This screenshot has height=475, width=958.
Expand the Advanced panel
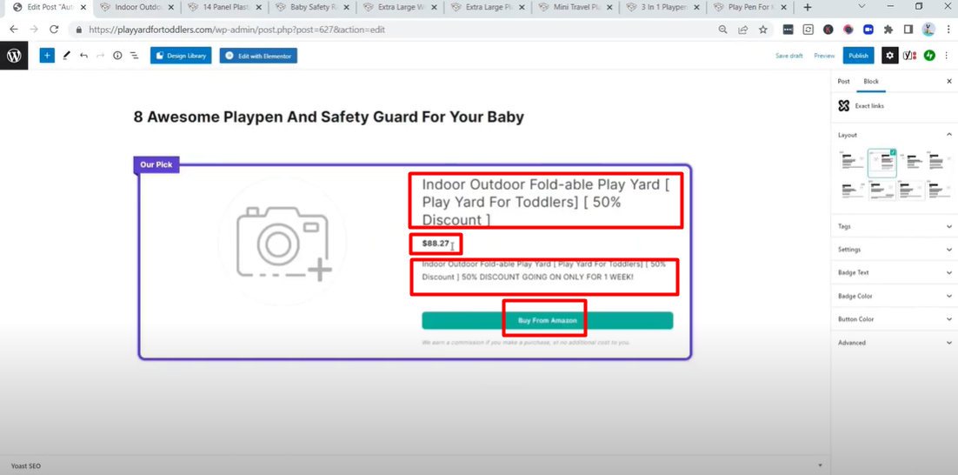pos(895,343)
